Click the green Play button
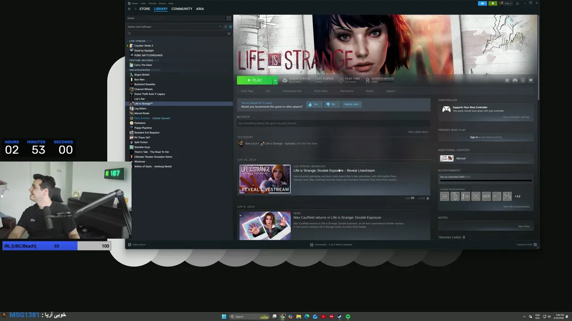 254,80
